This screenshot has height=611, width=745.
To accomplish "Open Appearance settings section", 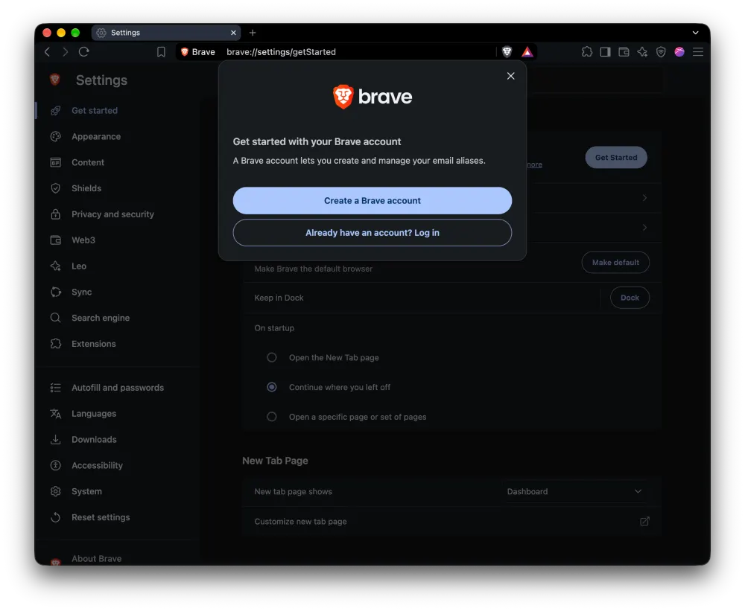I will coord(96,136).
